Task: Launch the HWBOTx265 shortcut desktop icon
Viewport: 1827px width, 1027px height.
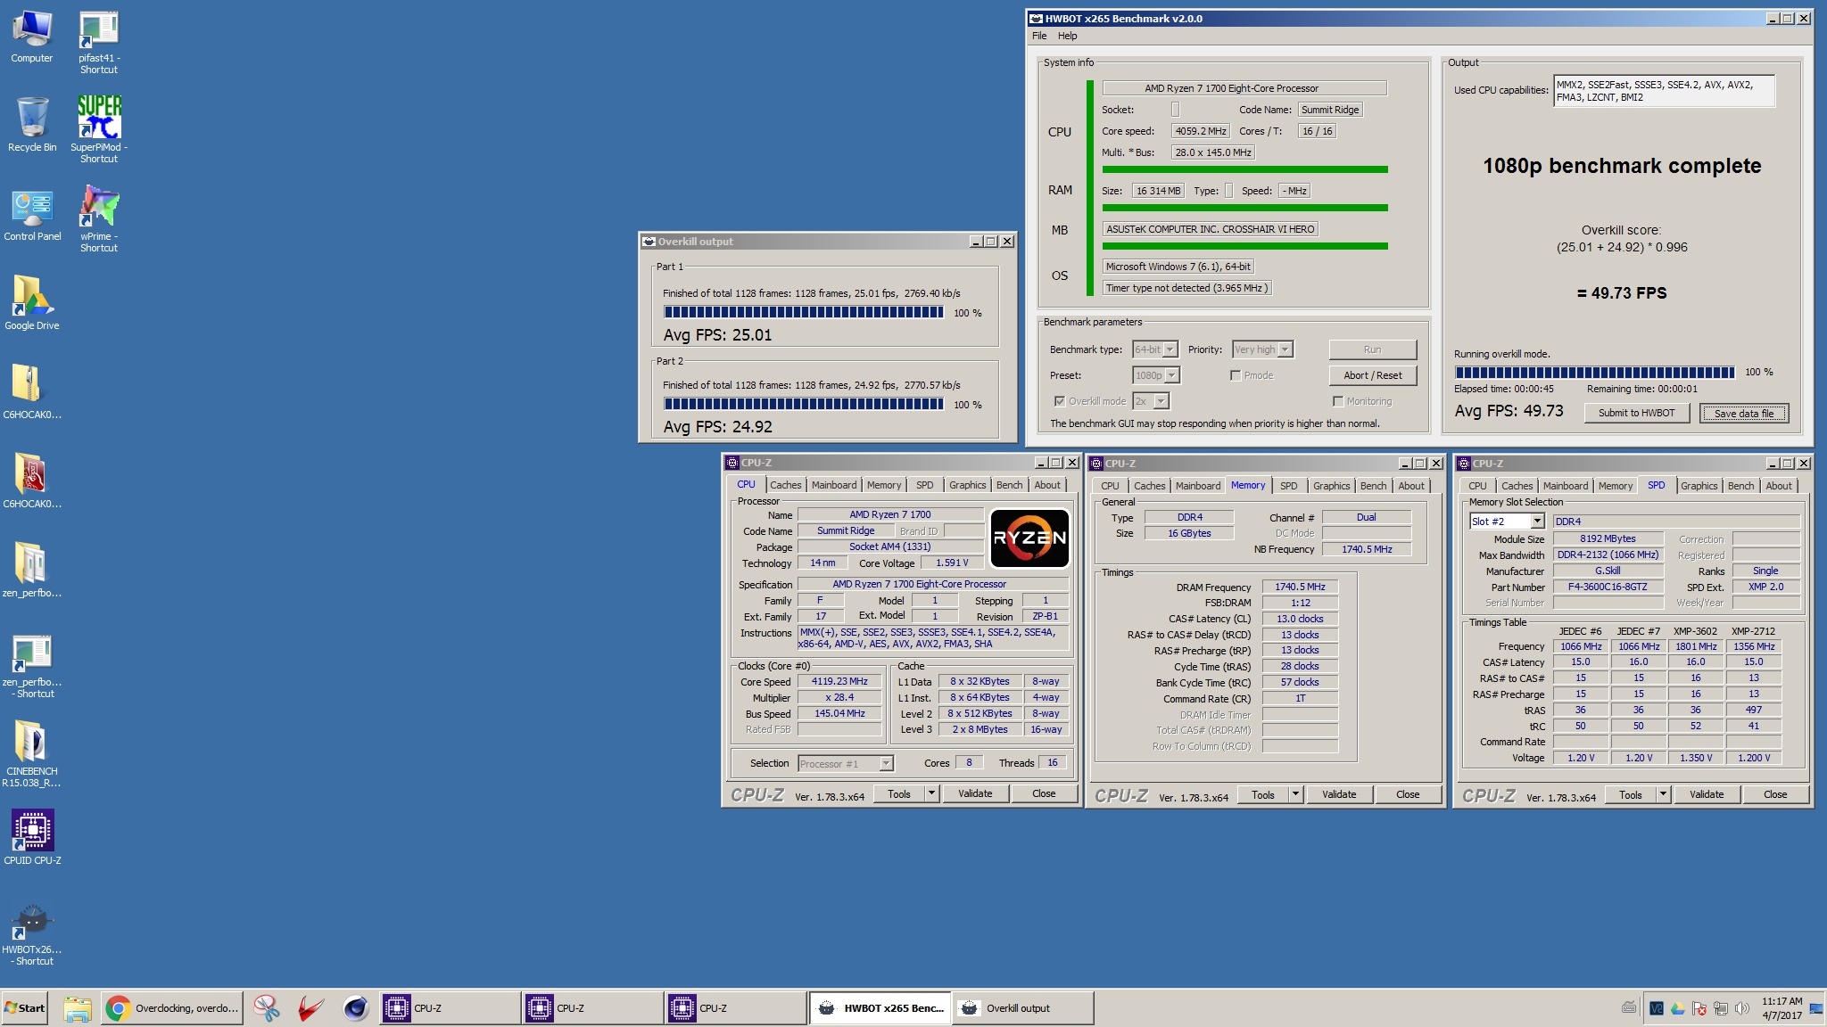Action: coord(32,933)
